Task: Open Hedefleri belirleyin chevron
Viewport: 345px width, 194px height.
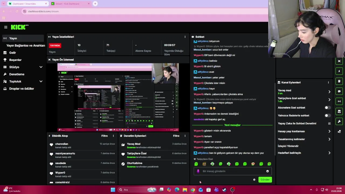Action: tap(329, 153)
